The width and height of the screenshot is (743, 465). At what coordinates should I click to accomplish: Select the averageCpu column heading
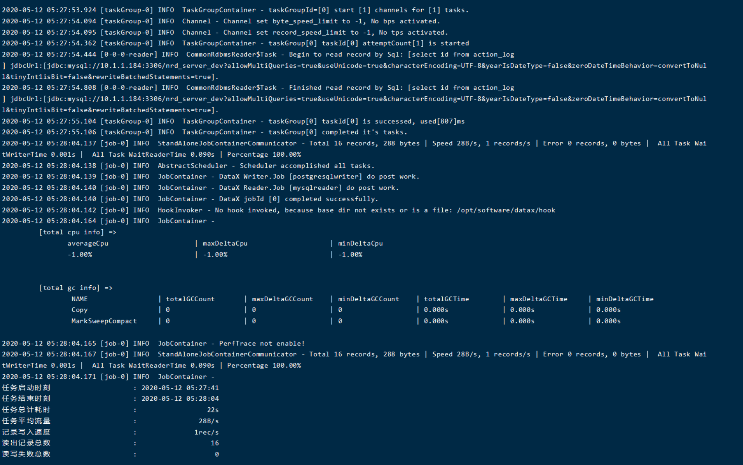coord(88,244)
